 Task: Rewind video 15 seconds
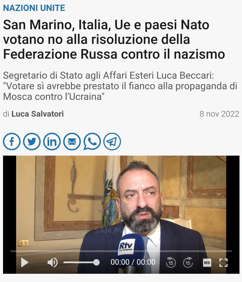[171, 262]
